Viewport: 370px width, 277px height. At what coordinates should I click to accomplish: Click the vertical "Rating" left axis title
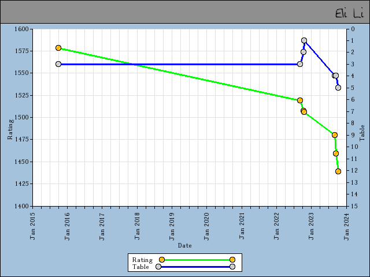10,129
